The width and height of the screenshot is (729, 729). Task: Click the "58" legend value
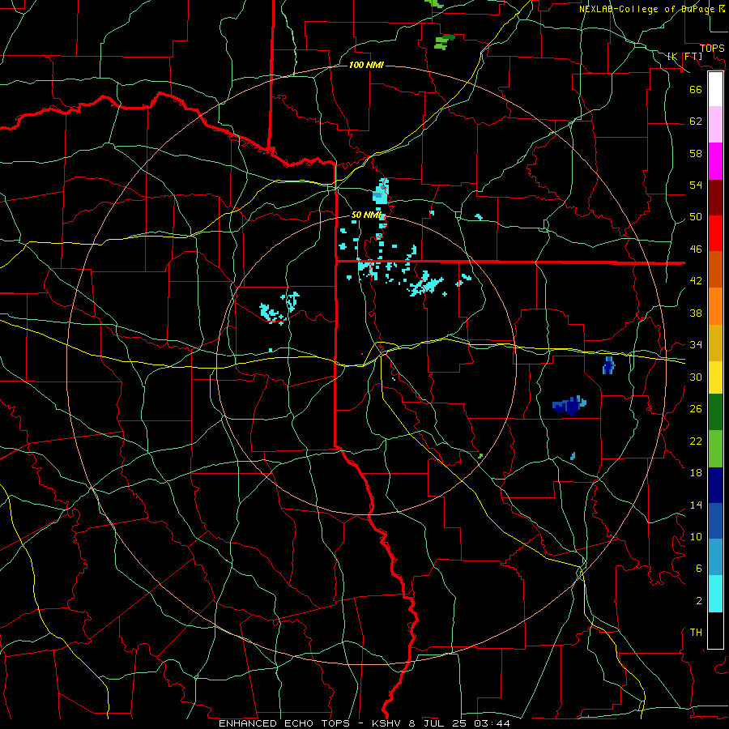(x=696, y=153)
